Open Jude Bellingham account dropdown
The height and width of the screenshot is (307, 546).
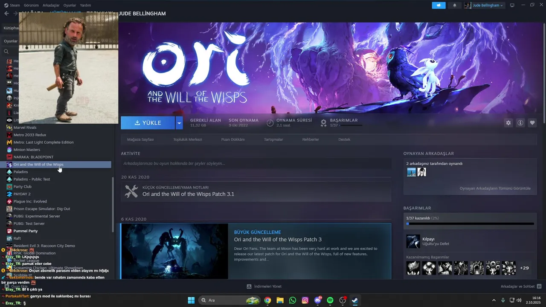pos(484,5)
